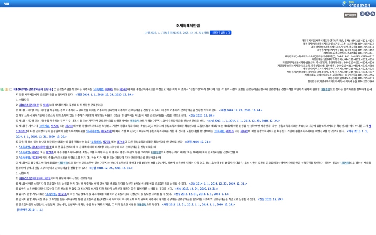The height and width of the screenshot is (235, 376).
Task: Open 「소득세법」 link before 제73조
Action: coord(25,158)
